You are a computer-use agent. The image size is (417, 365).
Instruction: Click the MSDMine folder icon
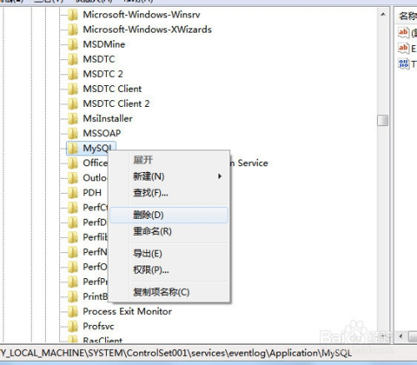tap(73, 44)
